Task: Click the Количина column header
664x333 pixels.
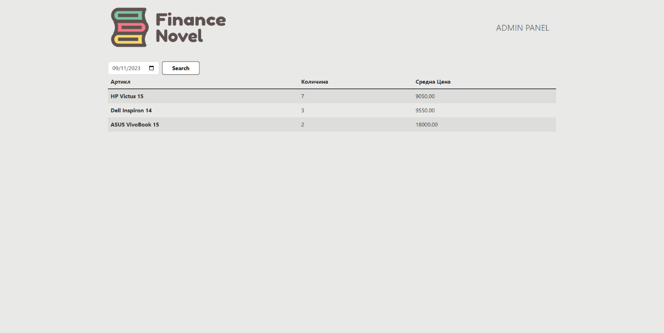Action: click(315, 82)
